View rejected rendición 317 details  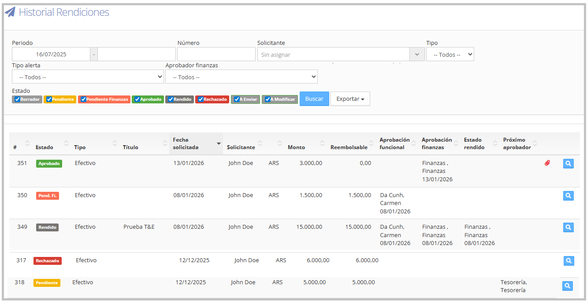[x=568, y=261]
